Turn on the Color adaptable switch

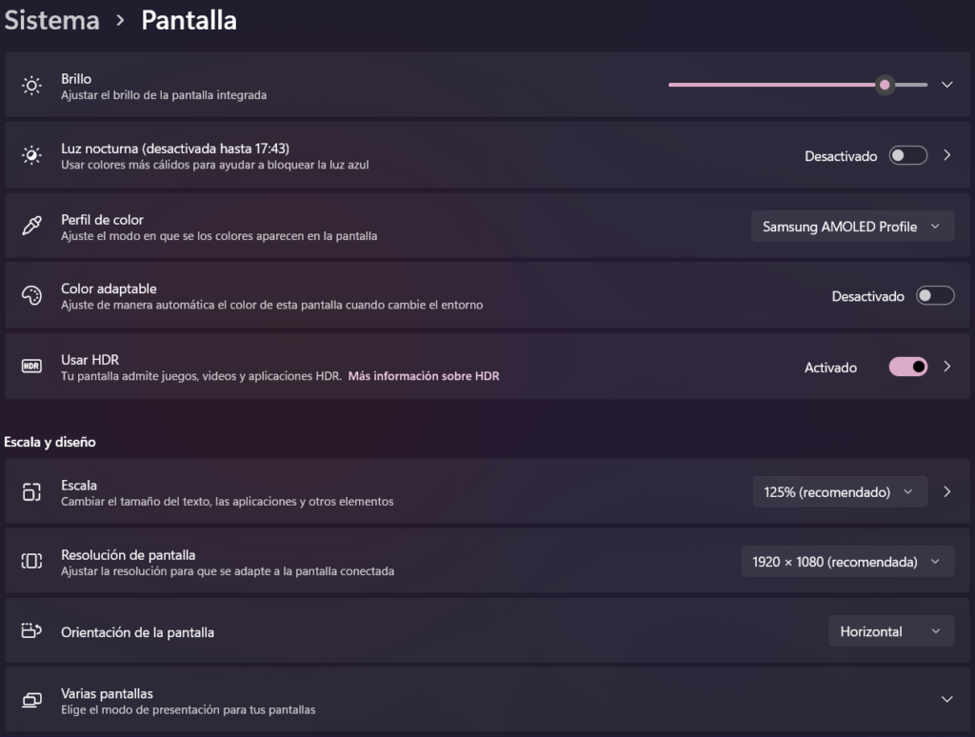point(934,296)
